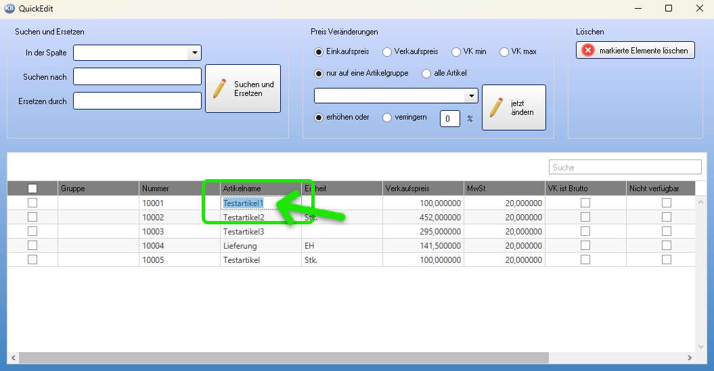Screen dimensions: 714x371
Task: Click the Suche filter box above table
Action: 625,168
